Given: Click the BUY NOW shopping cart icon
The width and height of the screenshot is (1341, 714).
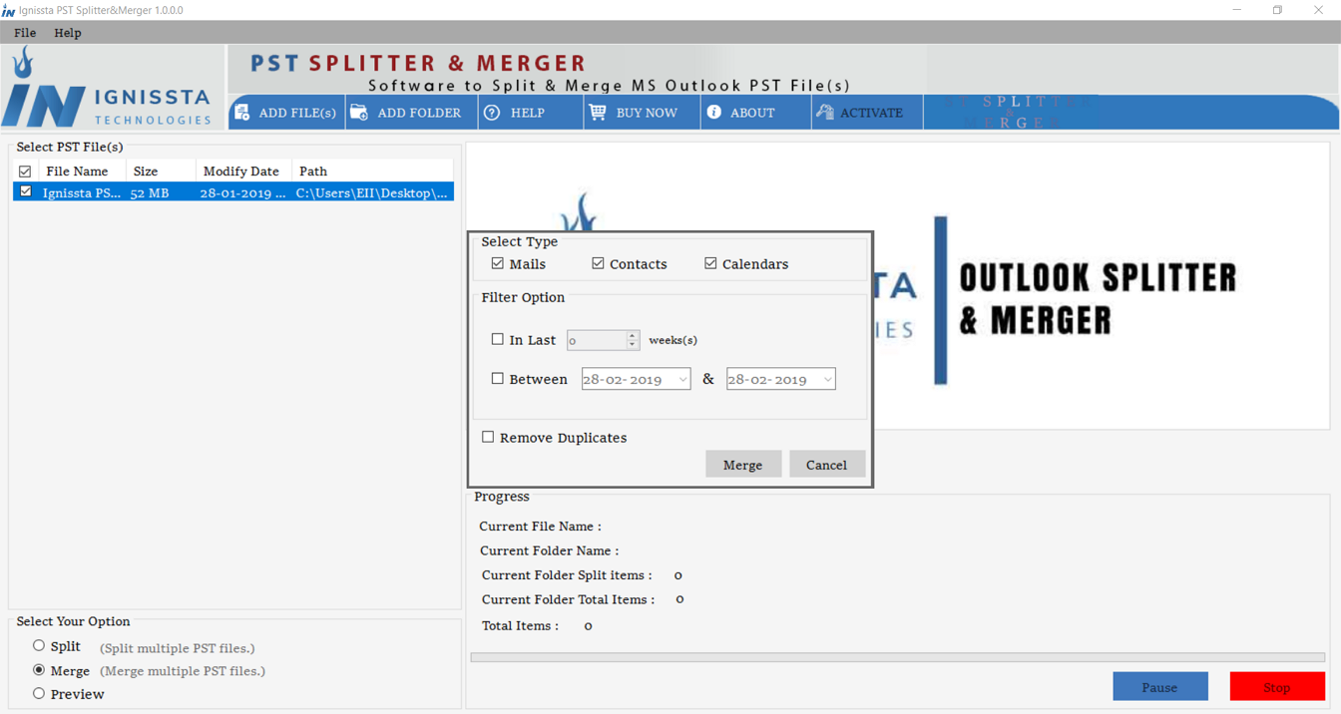Looking at the screenshot, I should pos(598,112).
